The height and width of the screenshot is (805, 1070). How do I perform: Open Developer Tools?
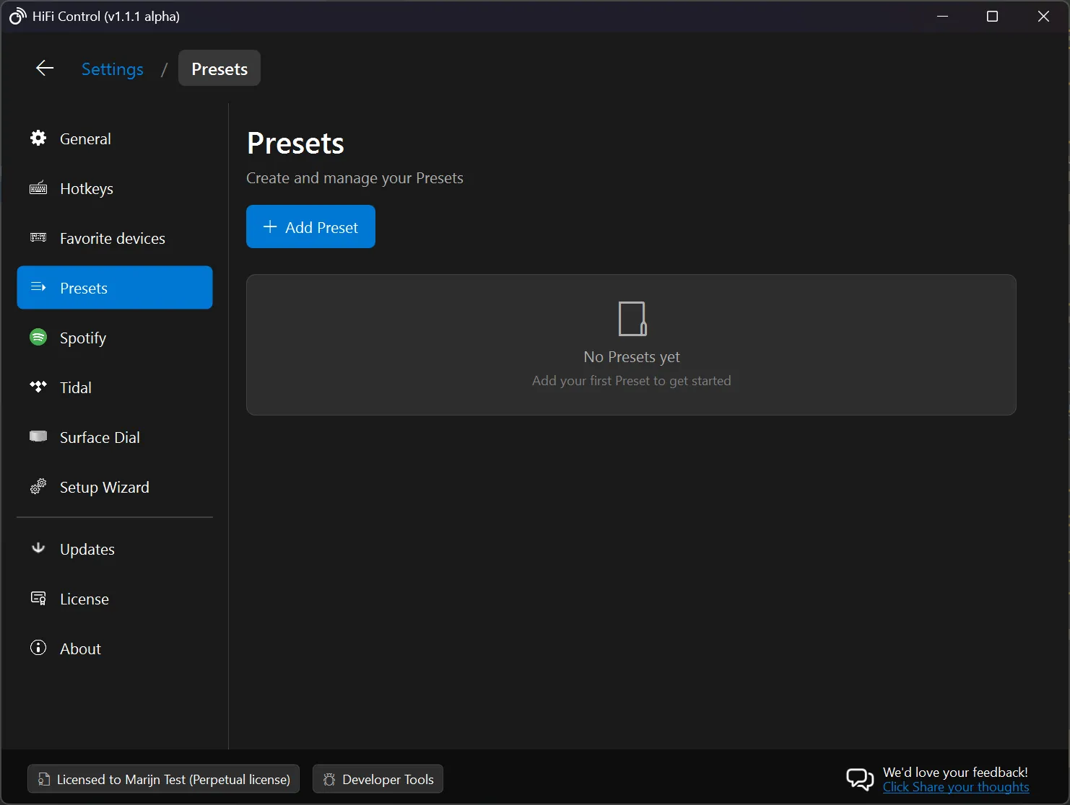tap(378, 779)
